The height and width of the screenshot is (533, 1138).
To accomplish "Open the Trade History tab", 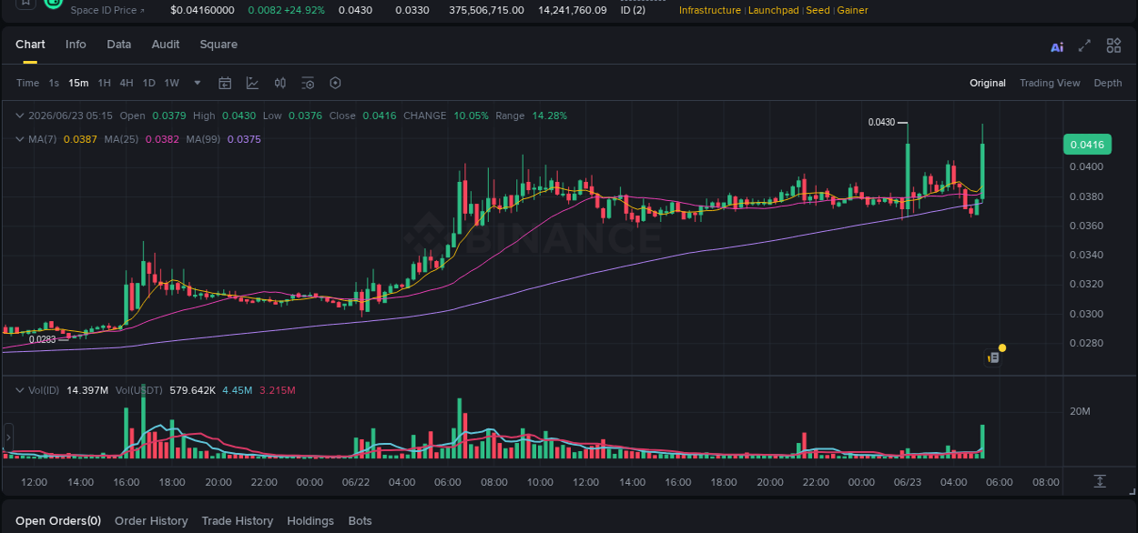I will (x=238, y=521).
